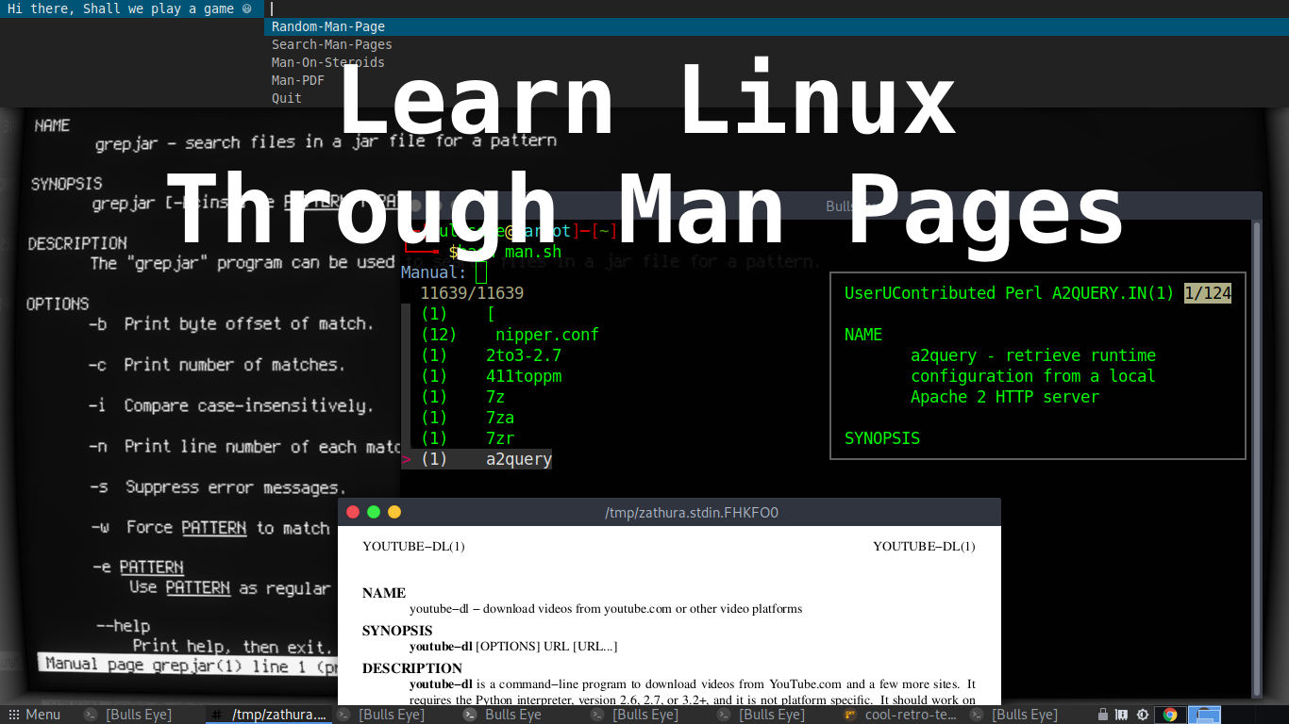The width and height of the screenshot is (1289, 724).
Task: Open Google Chrome from the taskbar
Action: [x=1170, y=715]
